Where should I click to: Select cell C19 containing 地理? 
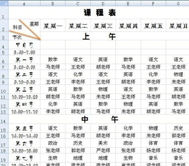coord(78,158)
